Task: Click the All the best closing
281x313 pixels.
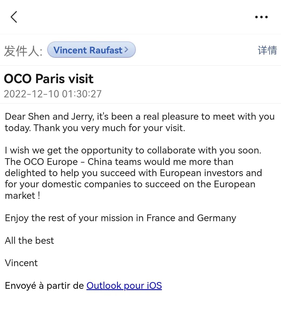Action: point(29,241)
